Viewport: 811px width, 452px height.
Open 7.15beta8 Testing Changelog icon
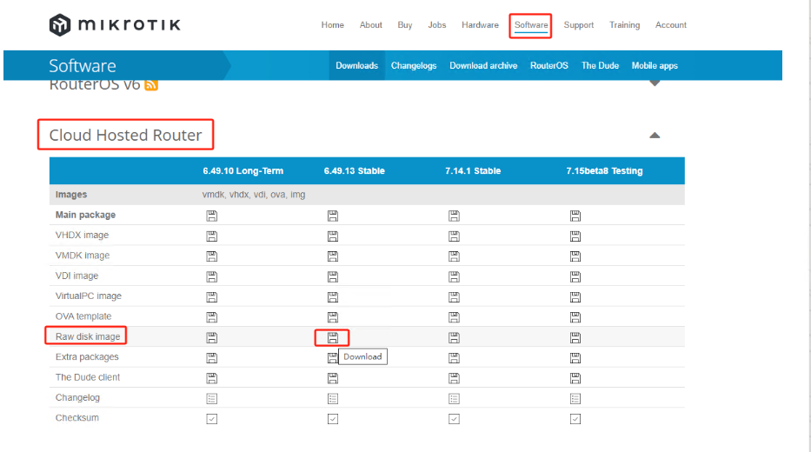coord(575,399)
